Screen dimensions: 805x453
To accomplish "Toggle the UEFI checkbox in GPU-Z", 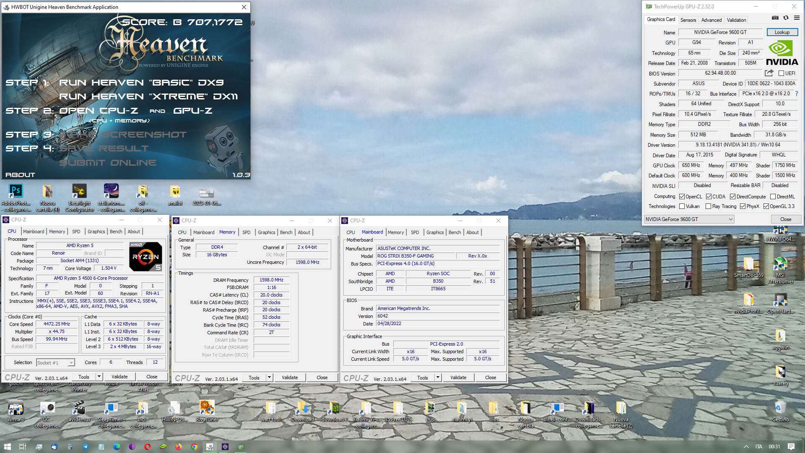I will [x=781, y=73].
